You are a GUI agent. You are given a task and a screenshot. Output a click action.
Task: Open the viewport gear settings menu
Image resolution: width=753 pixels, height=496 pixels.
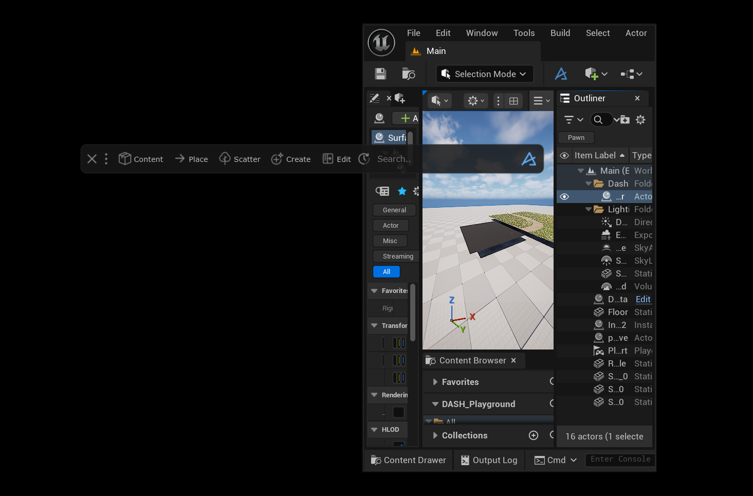point(473,101)
